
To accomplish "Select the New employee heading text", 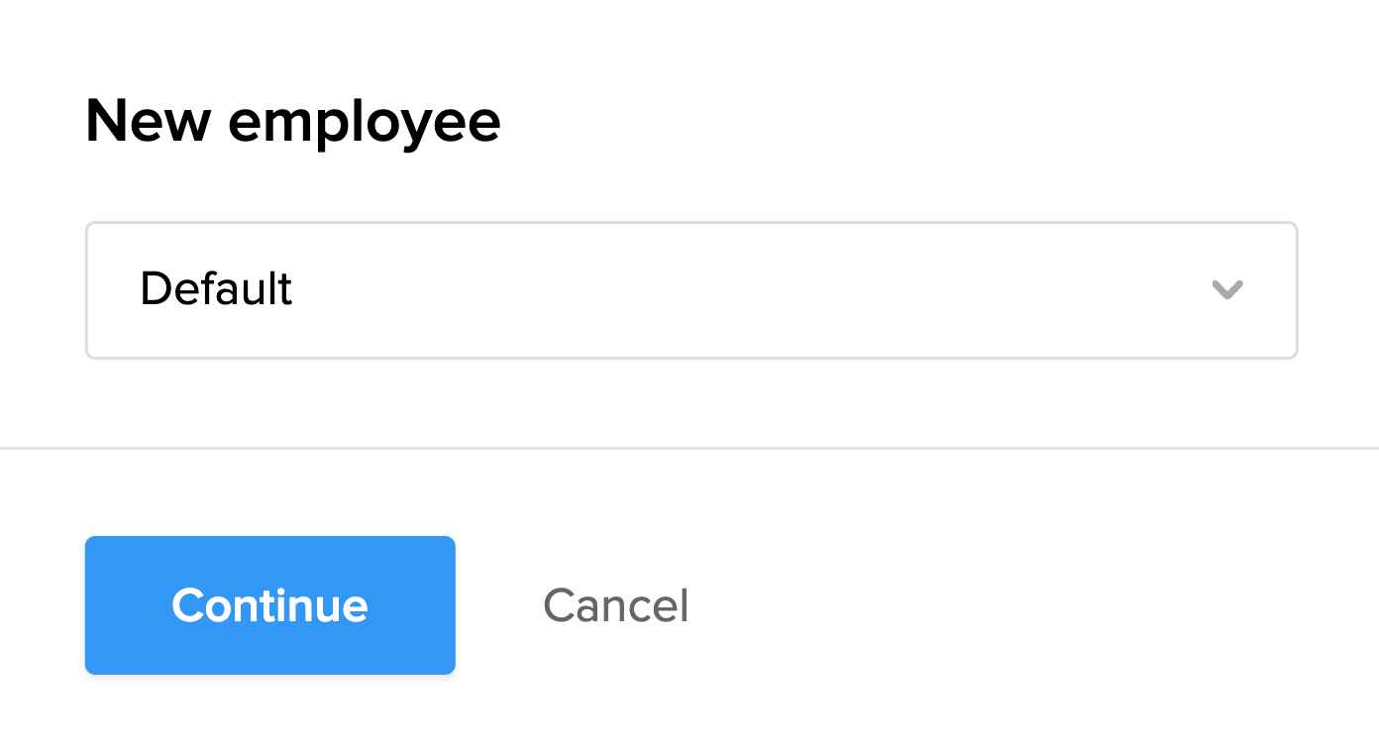I will 293,121.
